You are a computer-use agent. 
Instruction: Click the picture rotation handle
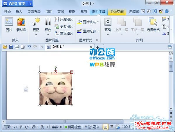(x=56, y=67)
